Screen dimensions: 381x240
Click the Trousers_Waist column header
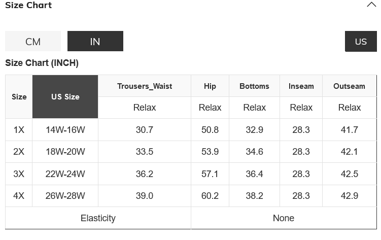tap(145, 86)
